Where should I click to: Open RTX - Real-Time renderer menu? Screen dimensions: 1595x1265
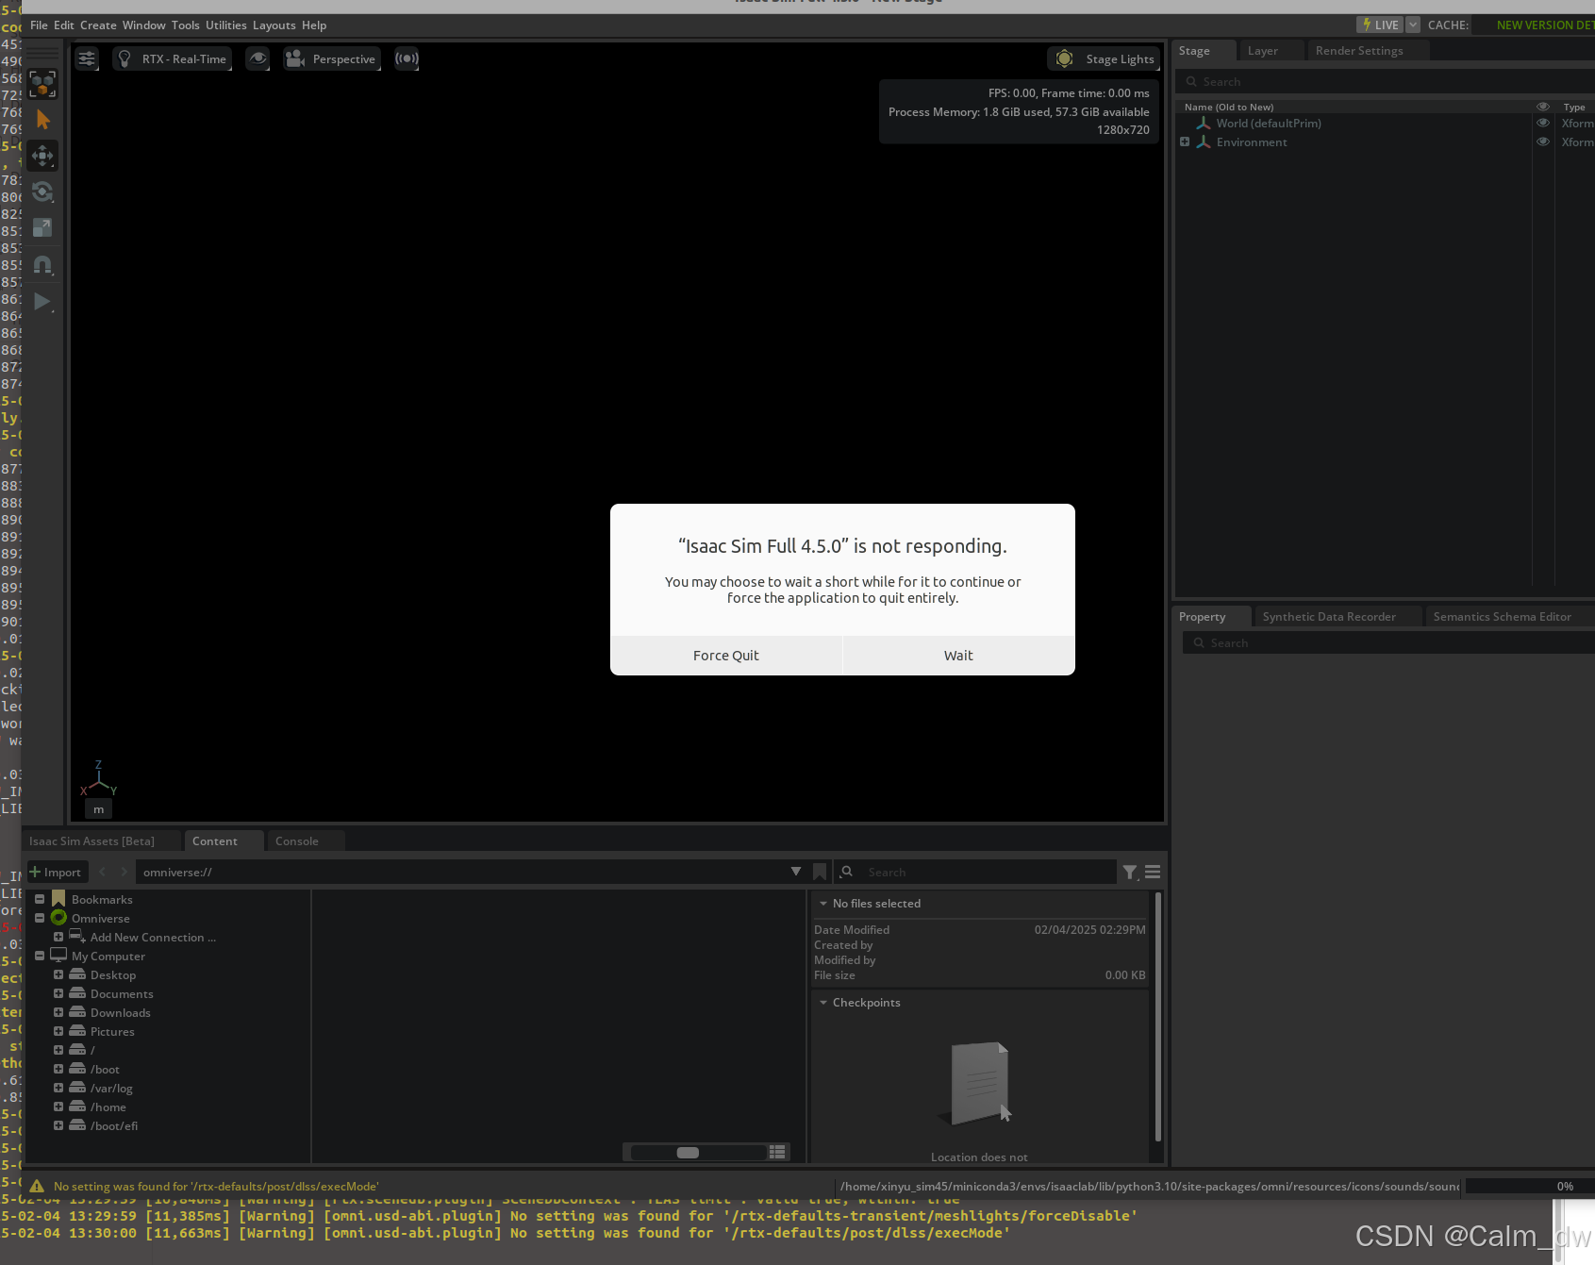173,58
